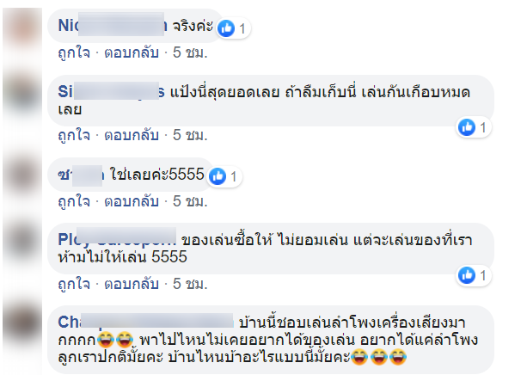Like the ของเล่นซื้อให้ comment via ถูกใจ
The height and width of the screenshot is (375, 527).
[74, 284]
